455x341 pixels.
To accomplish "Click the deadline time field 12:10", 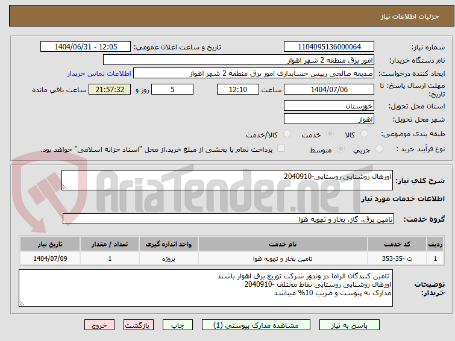I will click(x=238, y=89).
